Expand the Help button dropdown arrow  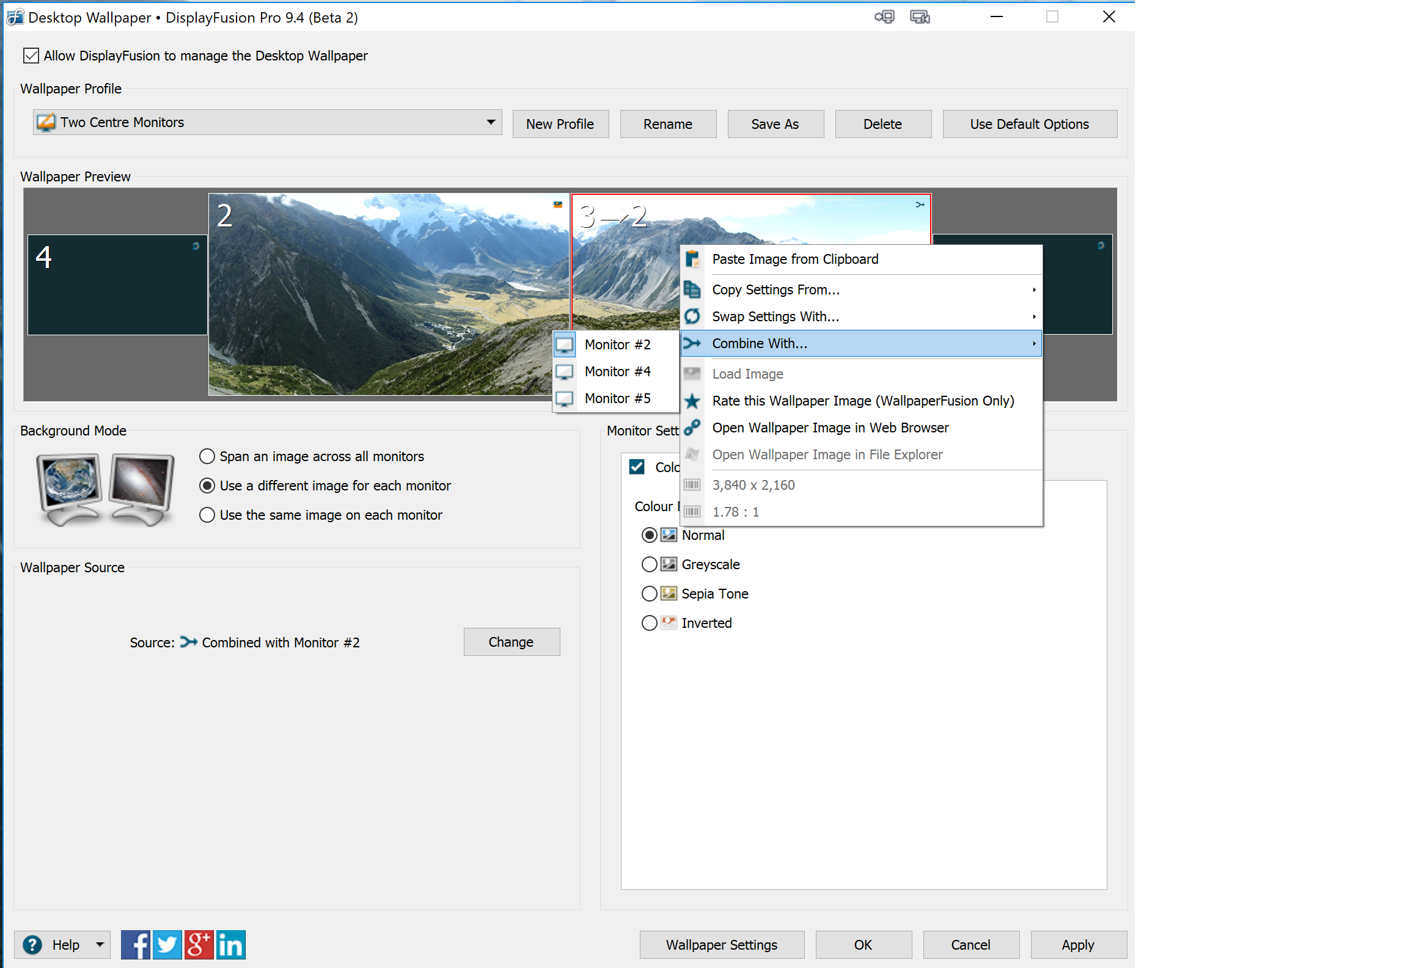click(x=100, y=945)
